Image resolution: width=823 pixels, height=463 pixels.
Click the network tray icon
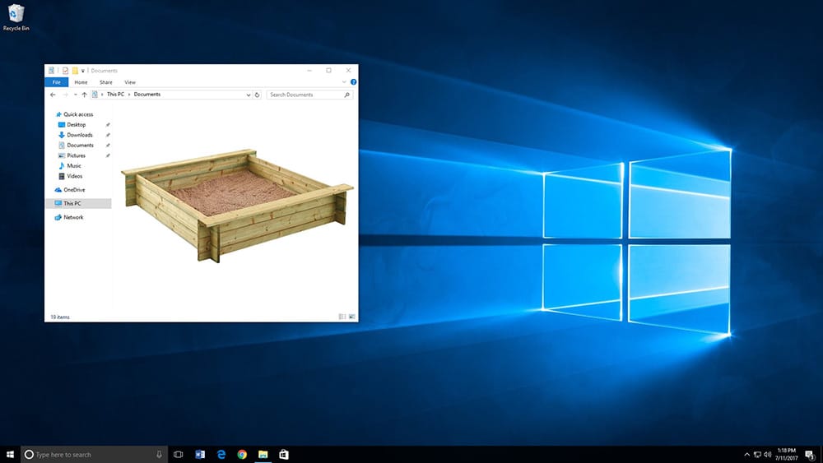[757, 455]
